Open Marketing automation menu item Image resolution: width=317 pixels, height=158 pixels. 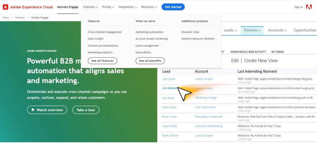(x=149, y=32)
